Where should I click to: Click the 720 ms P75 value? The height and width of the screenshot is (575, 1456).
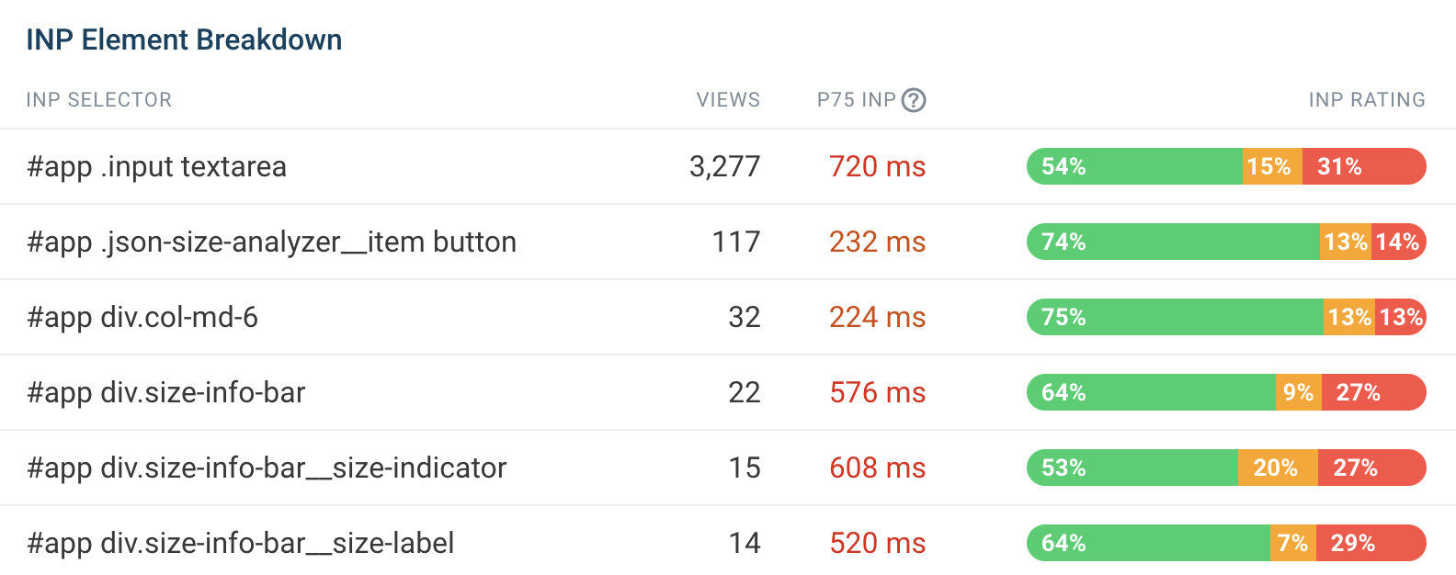click(877, 166)
